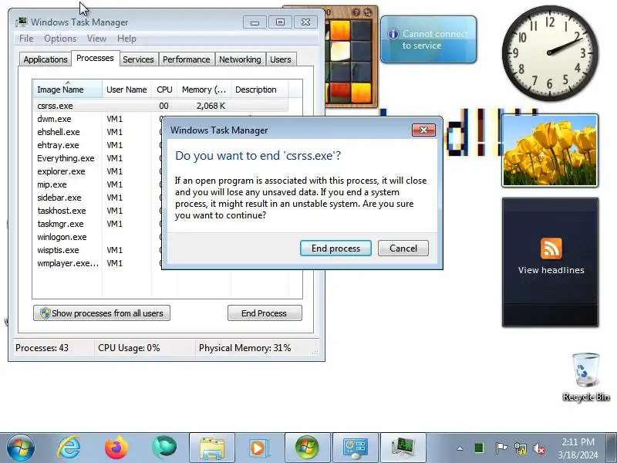Sort by the Memory column header

coord(204,90)
